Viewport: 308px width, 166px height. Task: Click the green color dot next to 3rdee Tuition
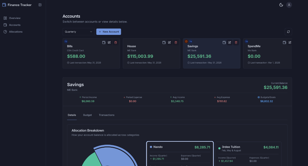(219, 148)
